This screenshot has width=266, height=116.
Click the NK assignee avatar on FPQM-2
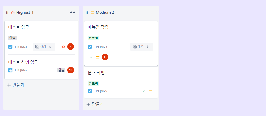click(70, 70)
